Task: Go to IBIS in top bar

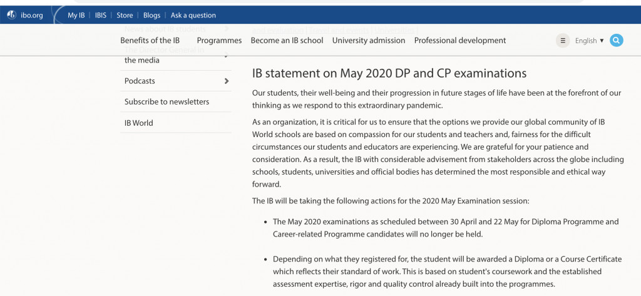Action: tap(101, 15)
